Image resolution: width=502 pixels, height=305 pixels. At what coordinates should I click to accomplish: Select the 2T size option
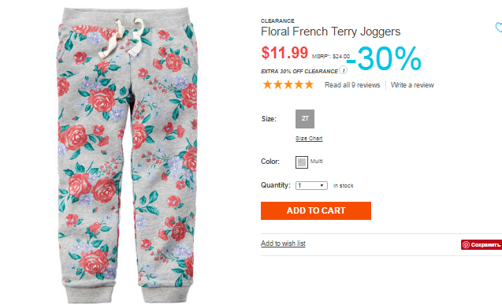[305, 119]
